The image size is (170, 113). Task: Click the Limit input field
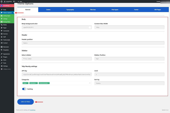[129, 74]
